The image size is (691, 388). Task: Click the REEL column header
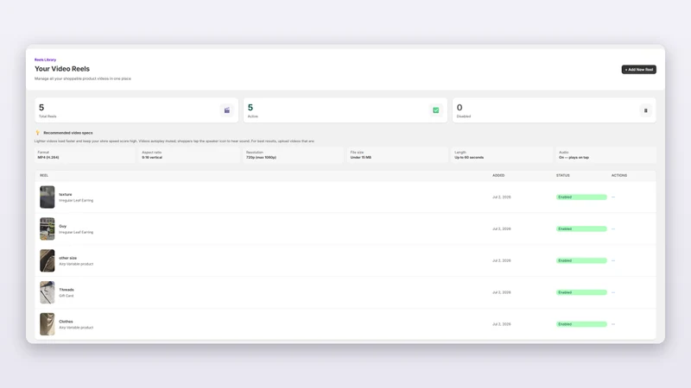(44, 176)
